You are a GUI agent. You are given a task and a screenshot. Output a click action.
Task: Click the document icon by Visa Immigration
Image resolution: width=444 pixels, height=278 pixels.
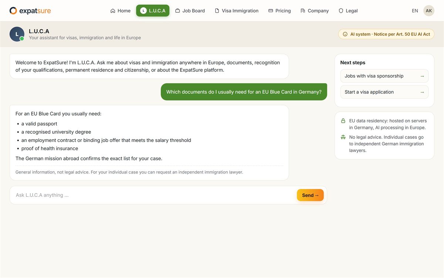217,11
